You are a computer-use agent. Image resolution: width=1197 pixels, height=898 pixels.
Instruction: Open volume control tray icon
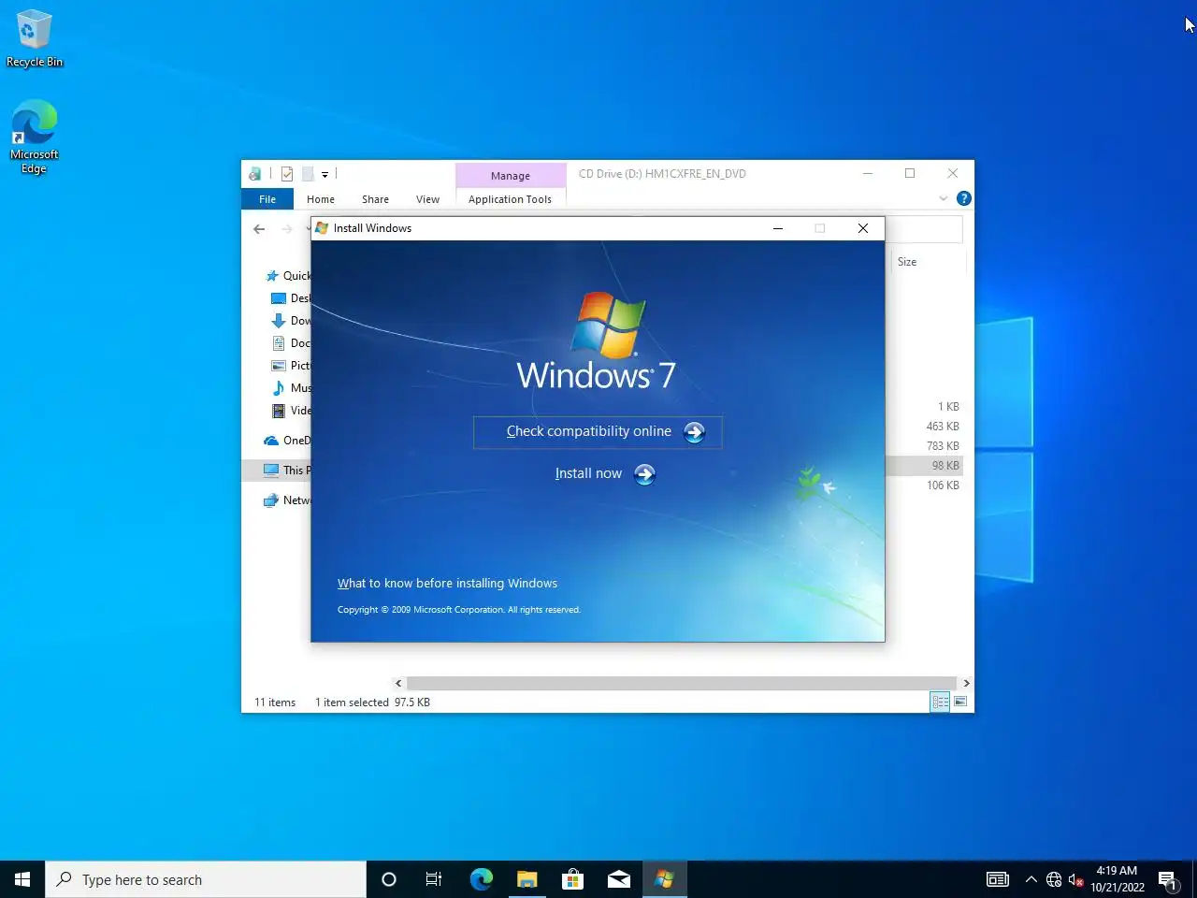[1075, 879]
